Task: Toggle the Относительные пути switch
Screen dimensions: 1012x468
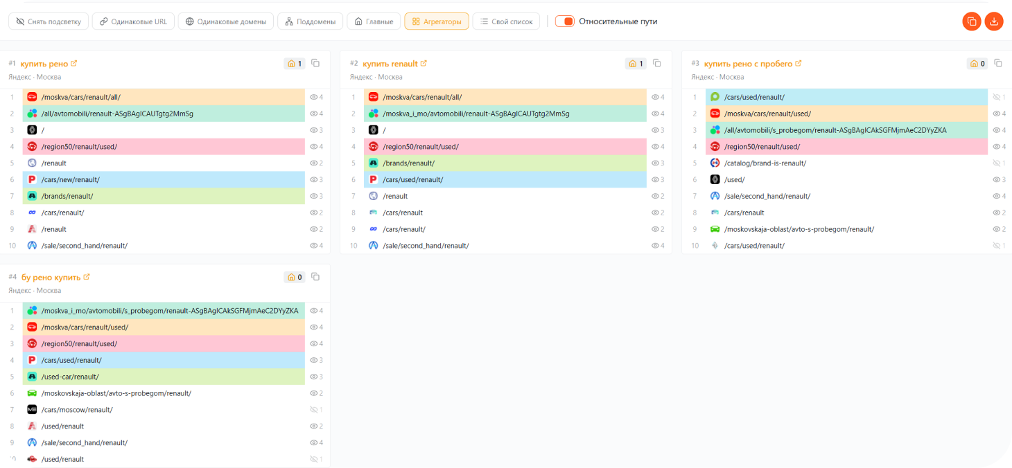Action: tap(565, 21)
